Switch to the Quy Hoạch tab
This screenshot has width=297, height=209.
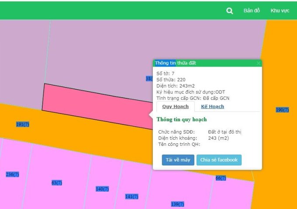pyautogui.click(x=175, y=106)
